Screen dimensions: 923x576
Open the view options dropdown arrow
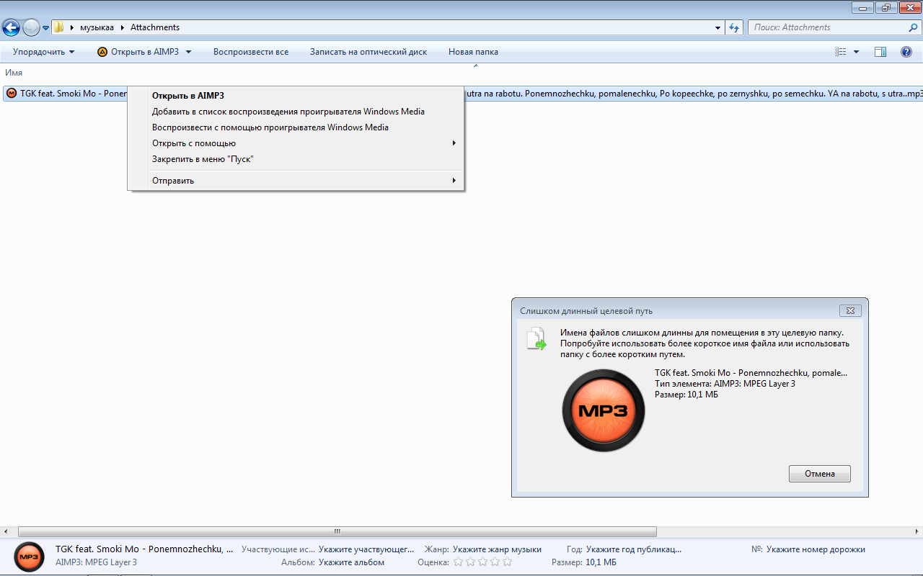(857, 52)
